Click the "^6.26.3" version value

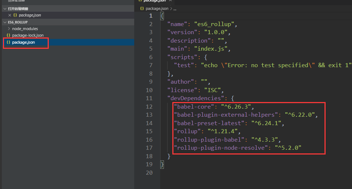click(x=236, y=106)
